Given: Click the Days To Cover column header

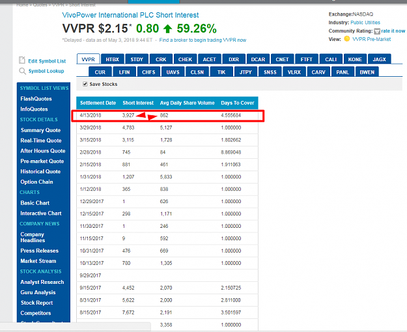Looking at the screenshot, I should click(x=238, y=103).
